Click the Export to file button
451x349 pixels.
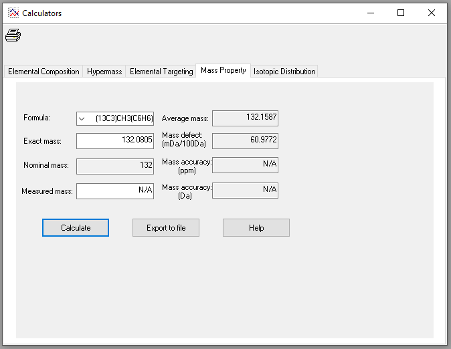(x=166, y=228)
